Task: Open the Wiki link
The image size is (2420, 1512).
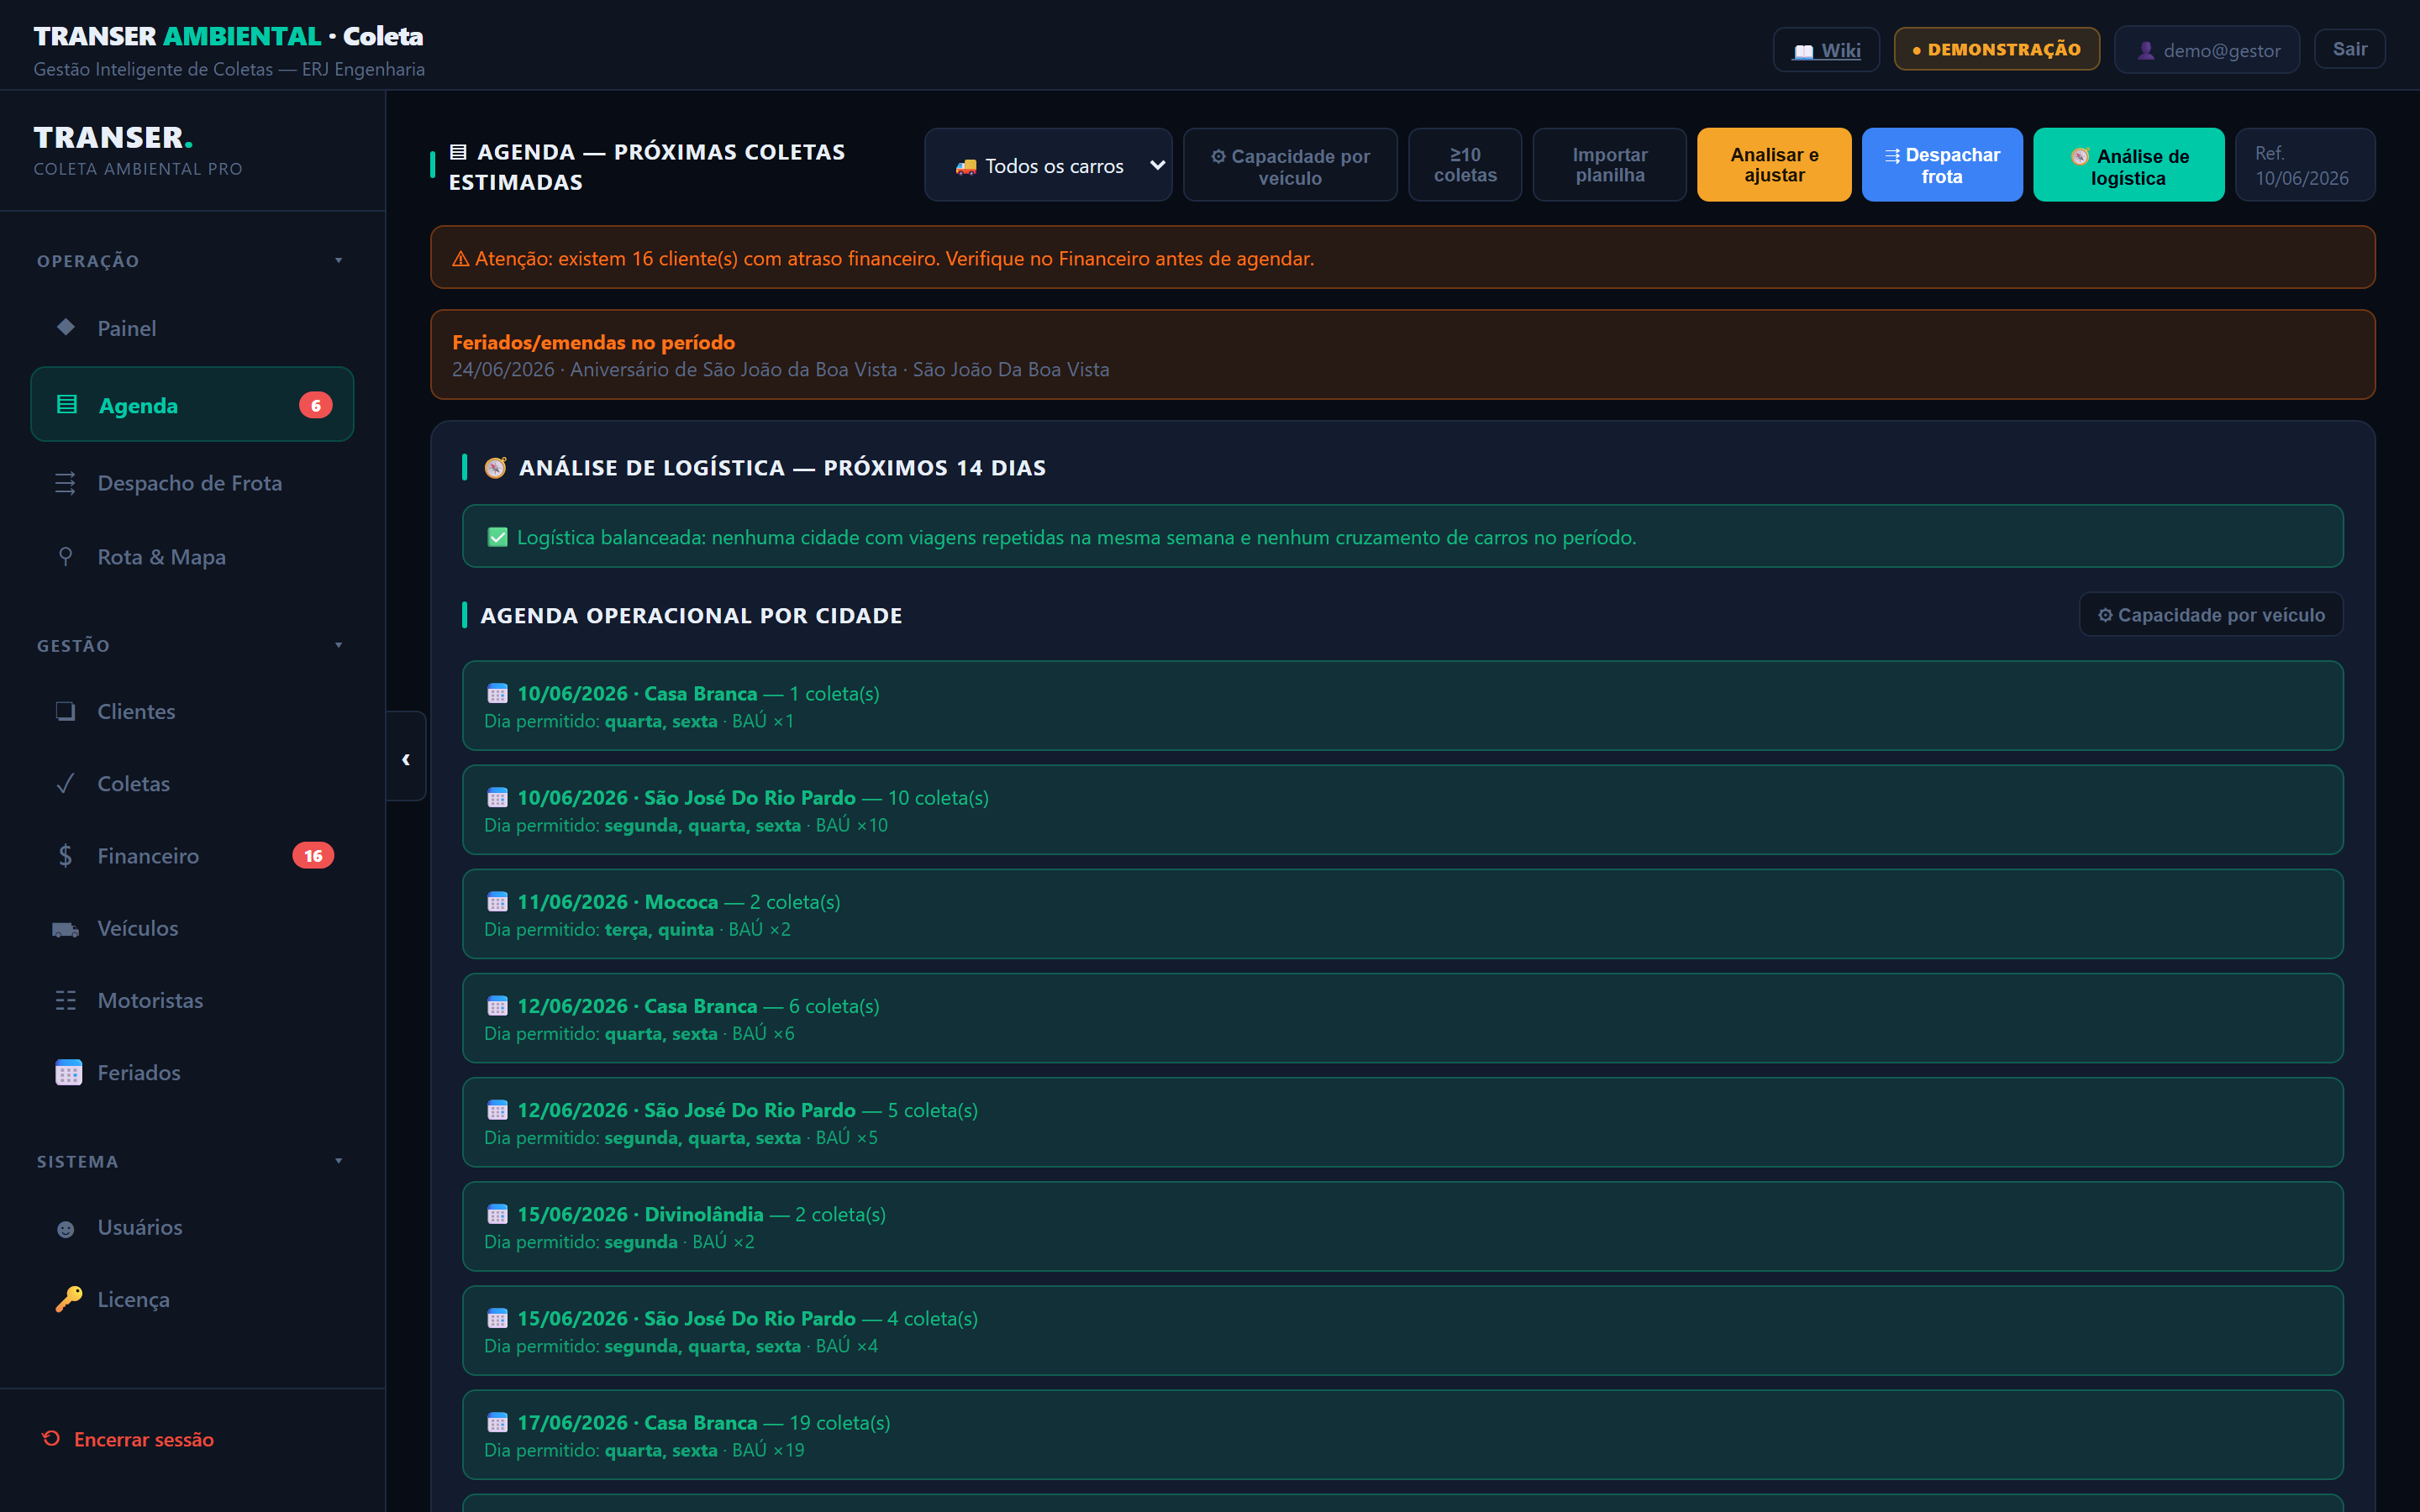Action: (x=1826, y=50)
